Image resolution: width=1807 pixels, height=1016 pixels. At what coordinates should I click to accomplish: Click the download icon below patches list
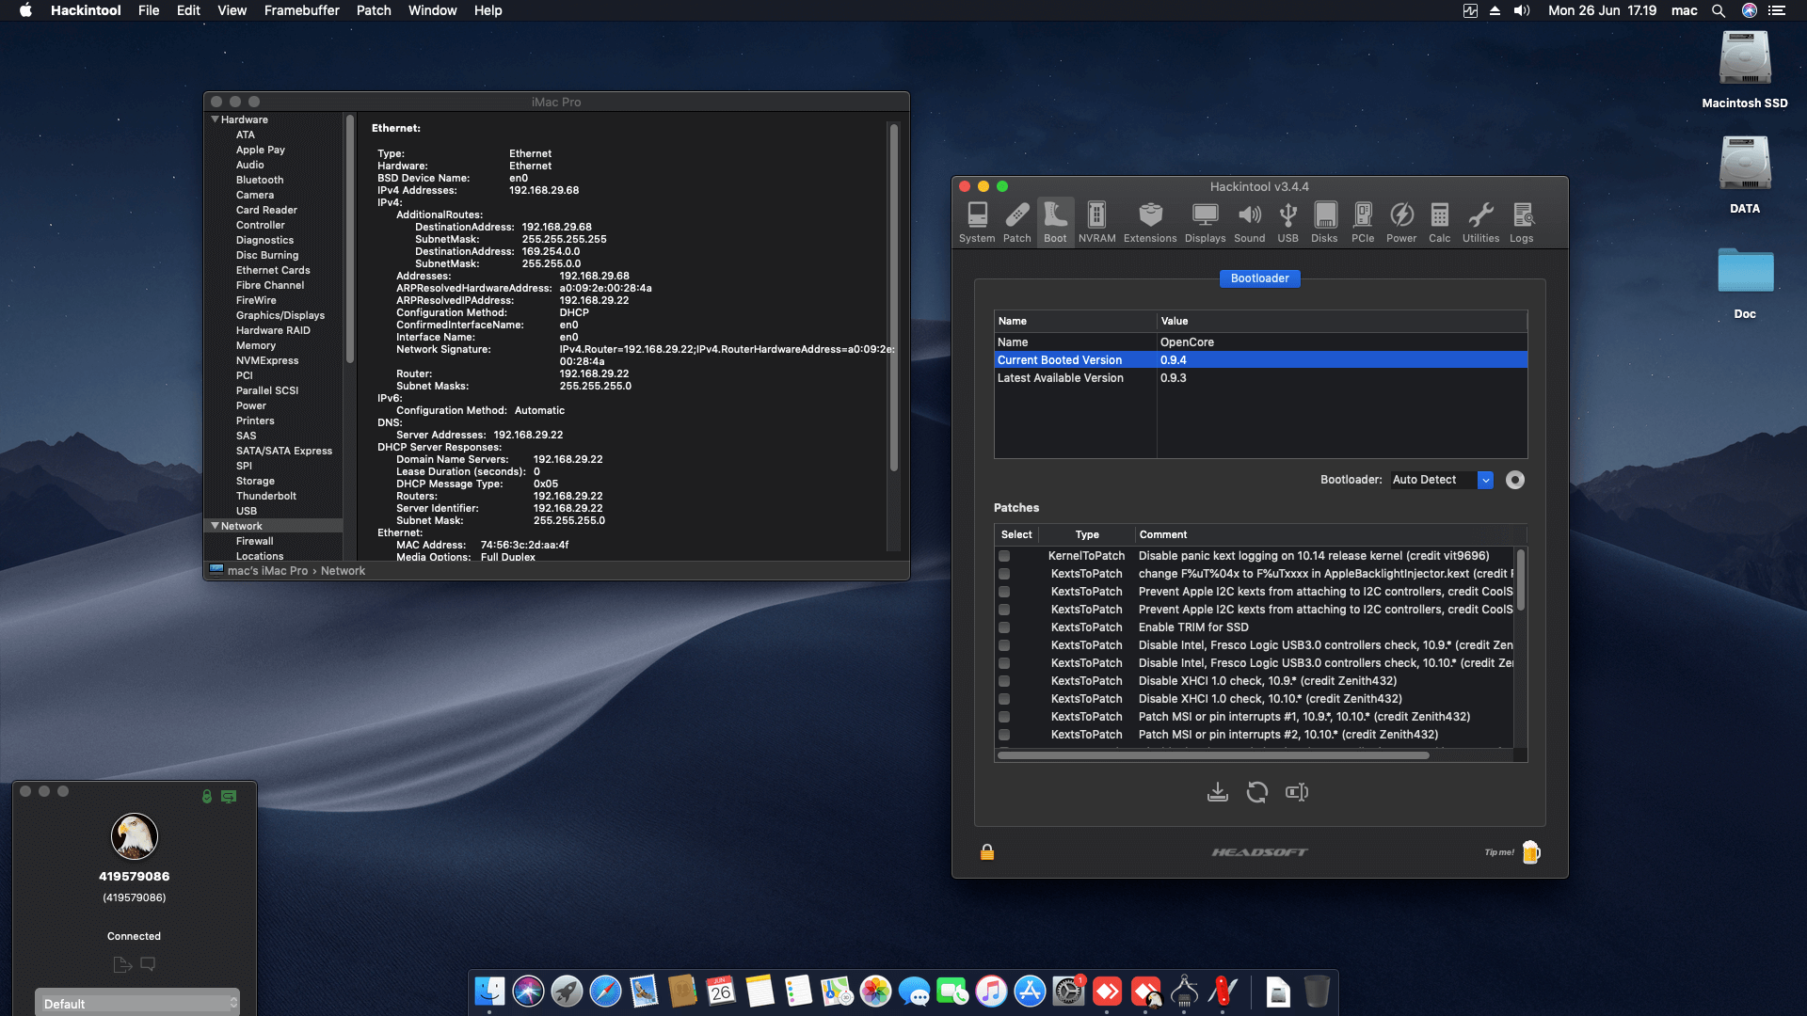point(1218,792)
